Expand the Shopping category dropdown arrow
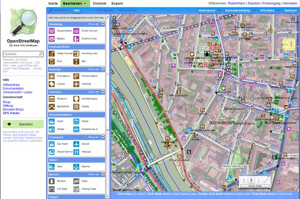The image size is (300, 199). tap(103, 24)
